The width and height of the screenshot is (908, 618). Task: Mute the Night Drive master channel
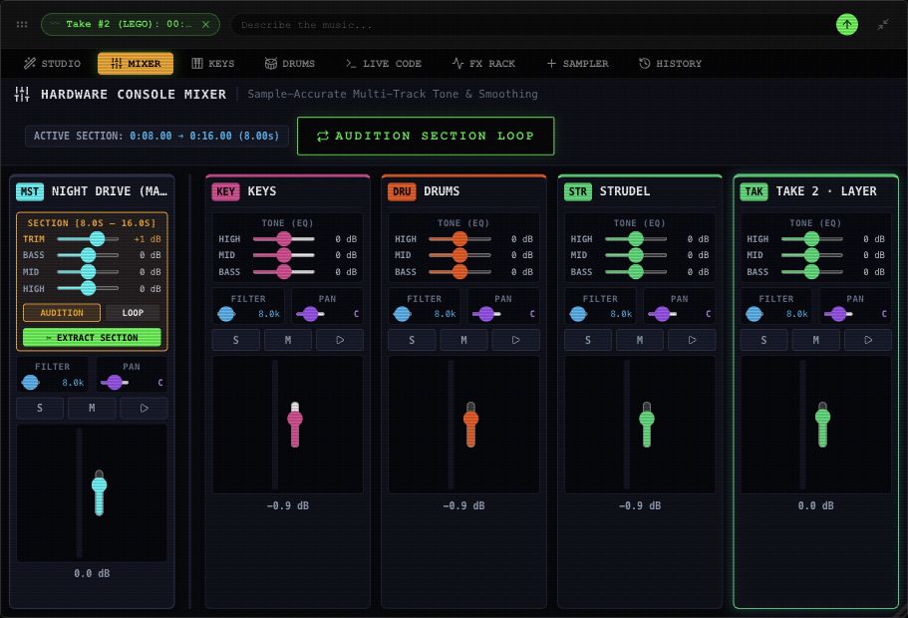[x=92, y=408]
